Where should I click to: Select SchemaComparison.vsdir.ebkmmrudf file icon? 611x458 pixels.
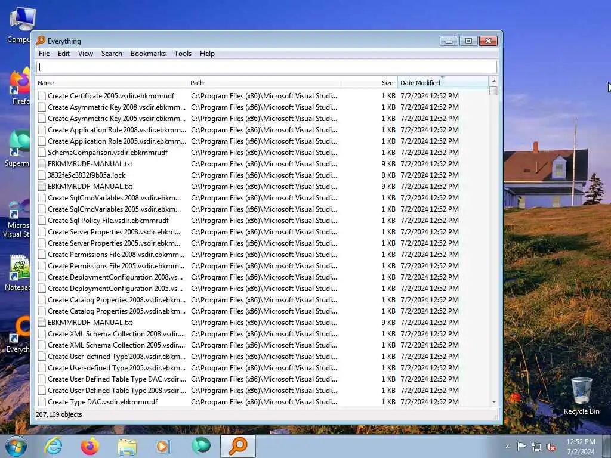click(42, 152)
